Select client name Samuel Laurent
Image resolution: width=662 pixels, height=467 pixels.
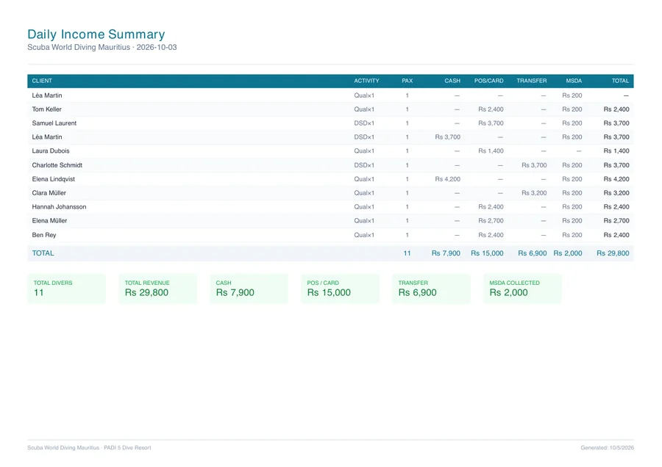coord(54,123)
